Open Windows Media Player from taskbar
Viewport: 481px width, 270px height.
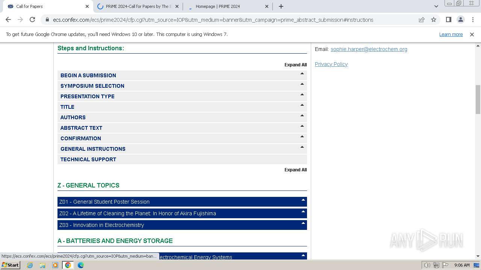55,265
